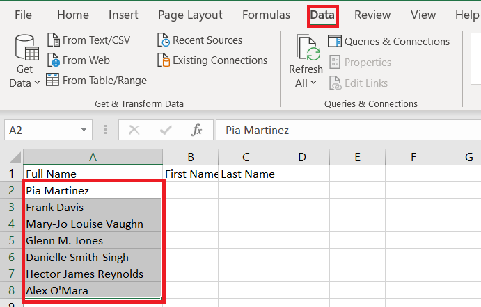Image resolution: width=481 pixels, height=307 pixels.
Task: Click cell containing Frank Davis
Action: 93,207
